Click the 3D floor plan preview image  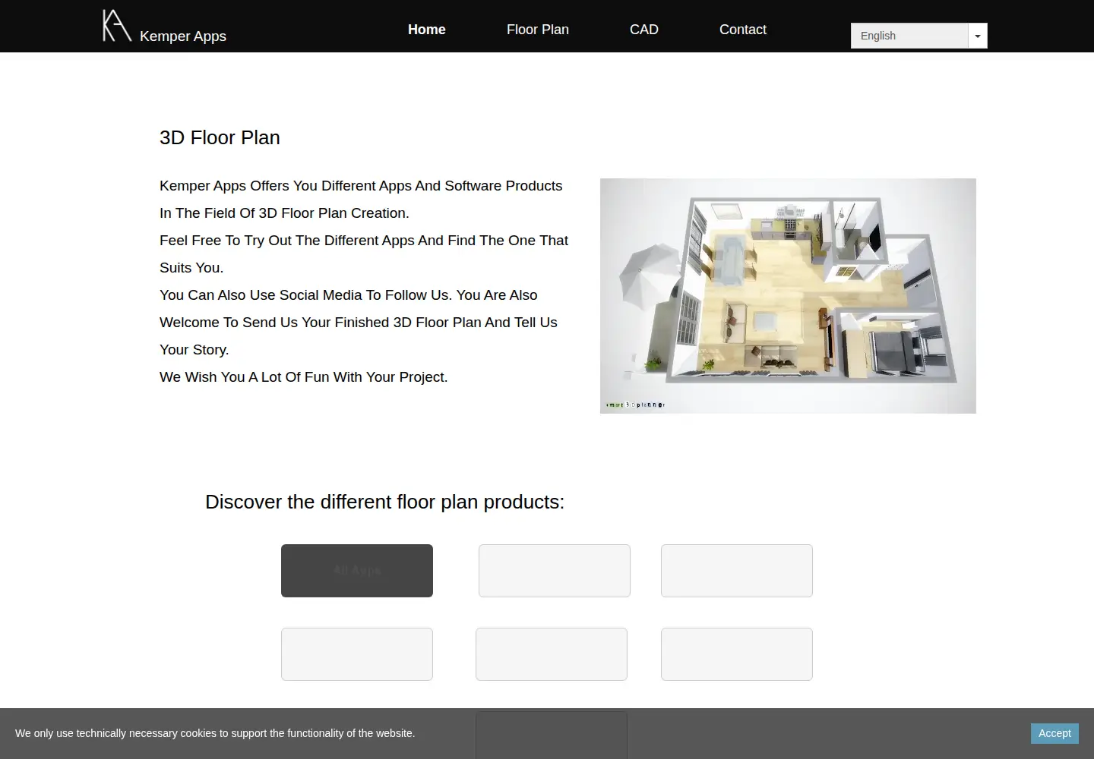[x=788, y=296]
